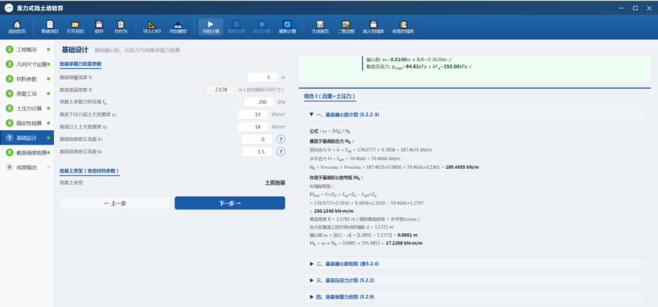658x307 pixels.
Task: Click 下一步 next step button
Action: 230,203
